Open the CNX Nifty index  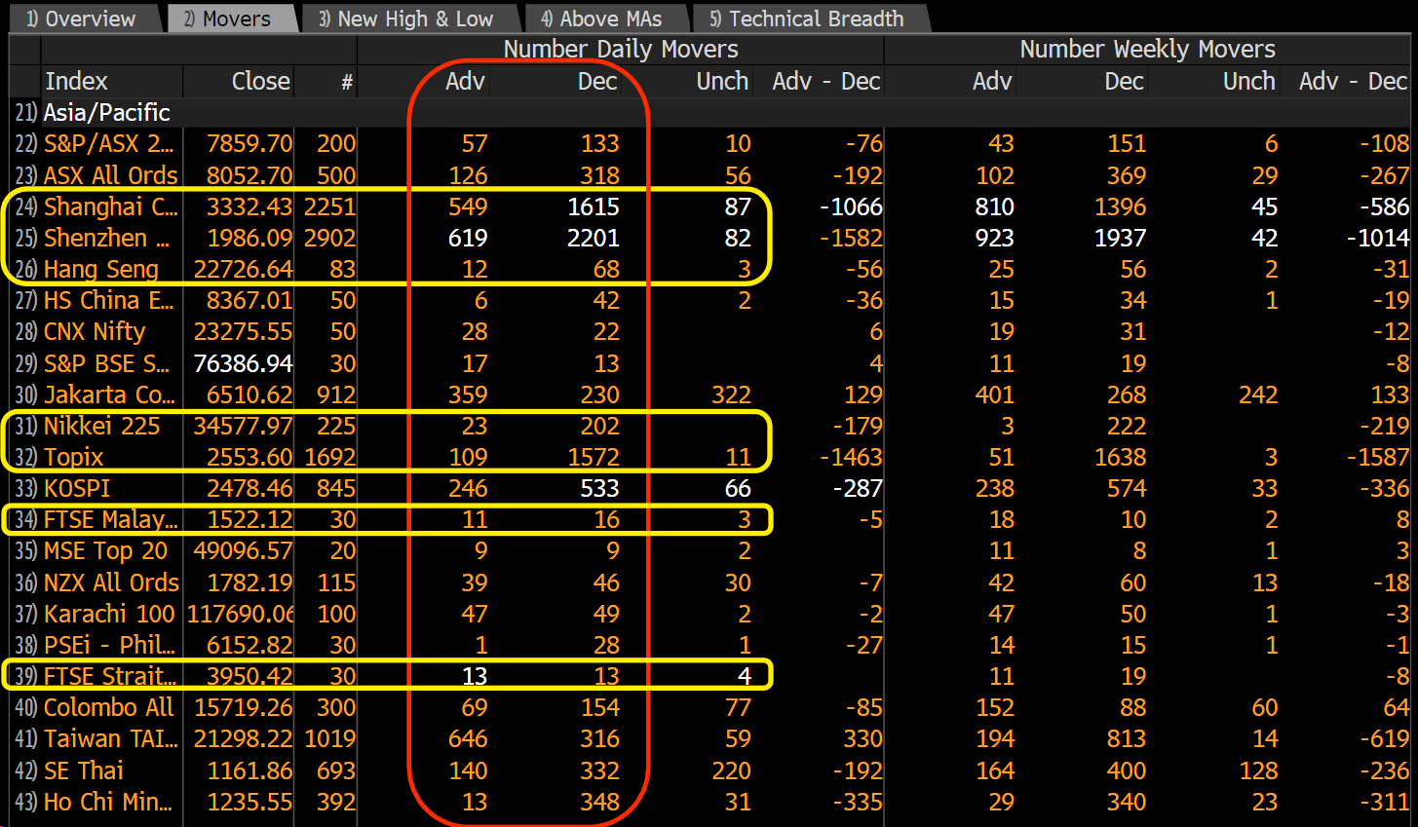(95, 332)
